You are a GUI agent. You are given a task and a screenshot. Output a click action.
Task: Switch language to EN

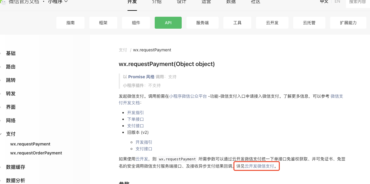pyautogui.click(x=337, y=1)
